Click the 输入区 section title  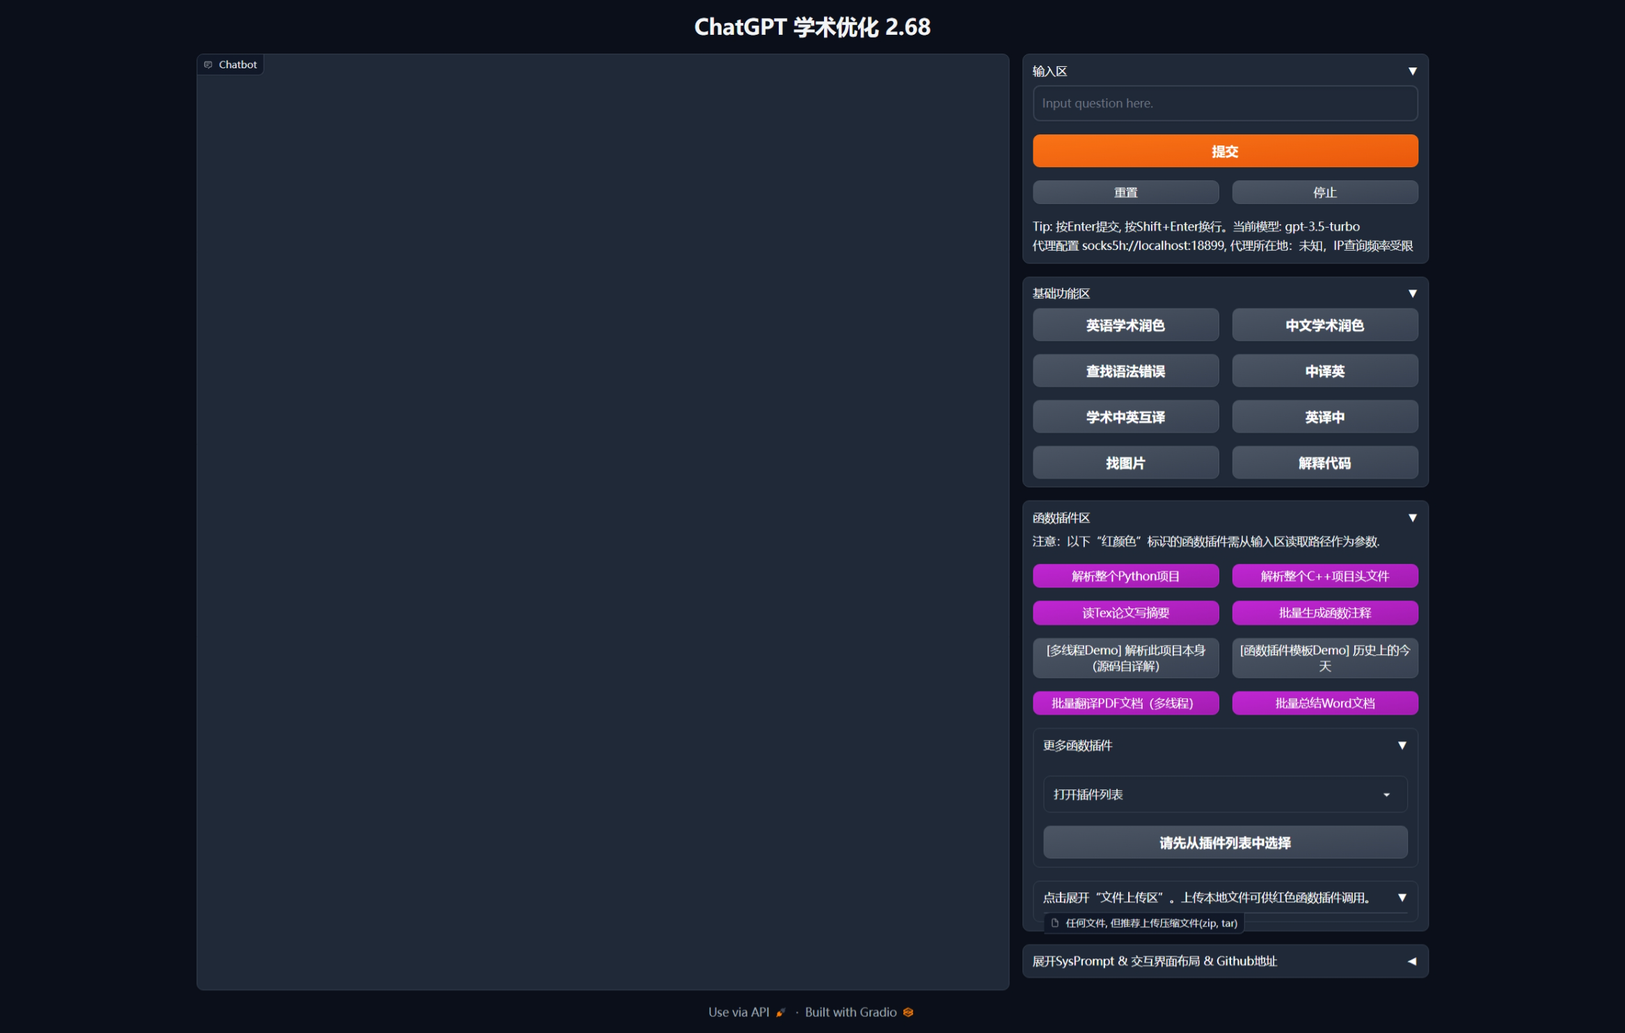point(1049,72)
